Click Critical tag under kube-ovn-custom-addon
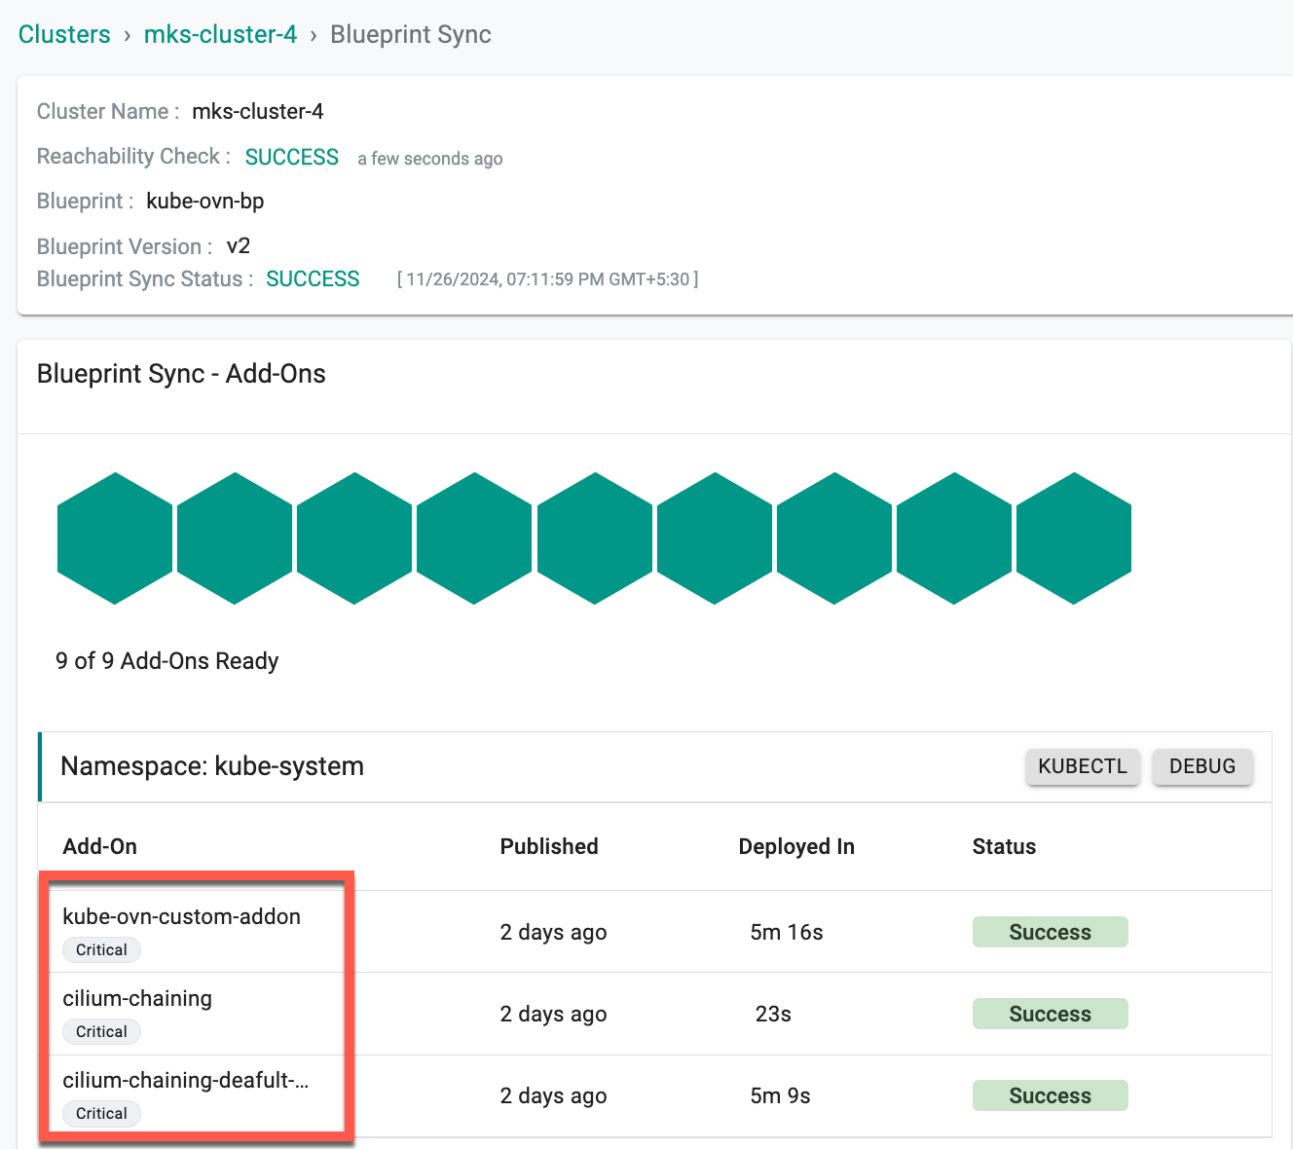 coord(101,949)
